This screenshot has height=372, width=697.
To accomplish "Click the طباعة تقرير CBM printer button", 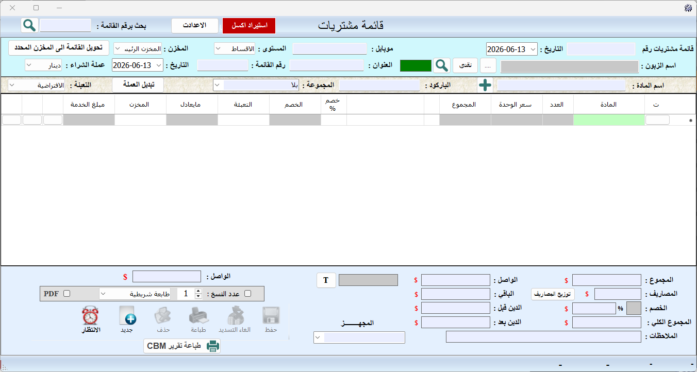I will point(182,346).
